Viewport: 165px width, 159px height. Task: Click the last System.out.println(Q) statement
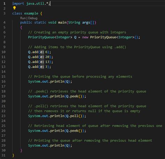(x=50, y=145)
